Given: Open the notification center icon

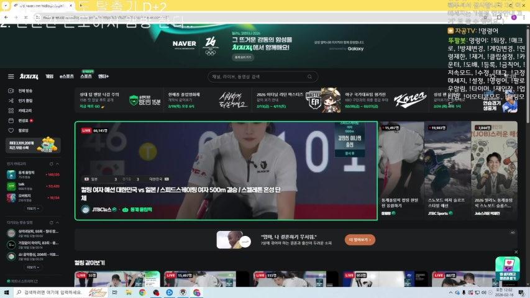Looking at the screenshot, I should click(523, 292).
